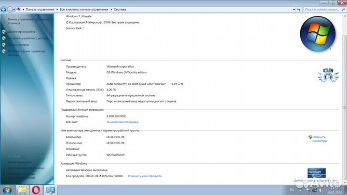Maximize the System window
This screenshot has height=195, width=347.
[333, 3]
